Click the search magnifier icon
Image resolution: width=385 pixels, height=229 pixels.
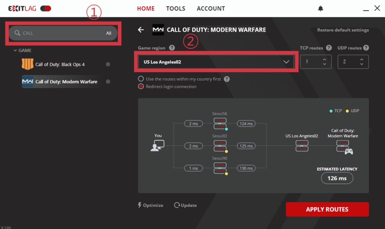pyautogui.click(x=17, y=33)
